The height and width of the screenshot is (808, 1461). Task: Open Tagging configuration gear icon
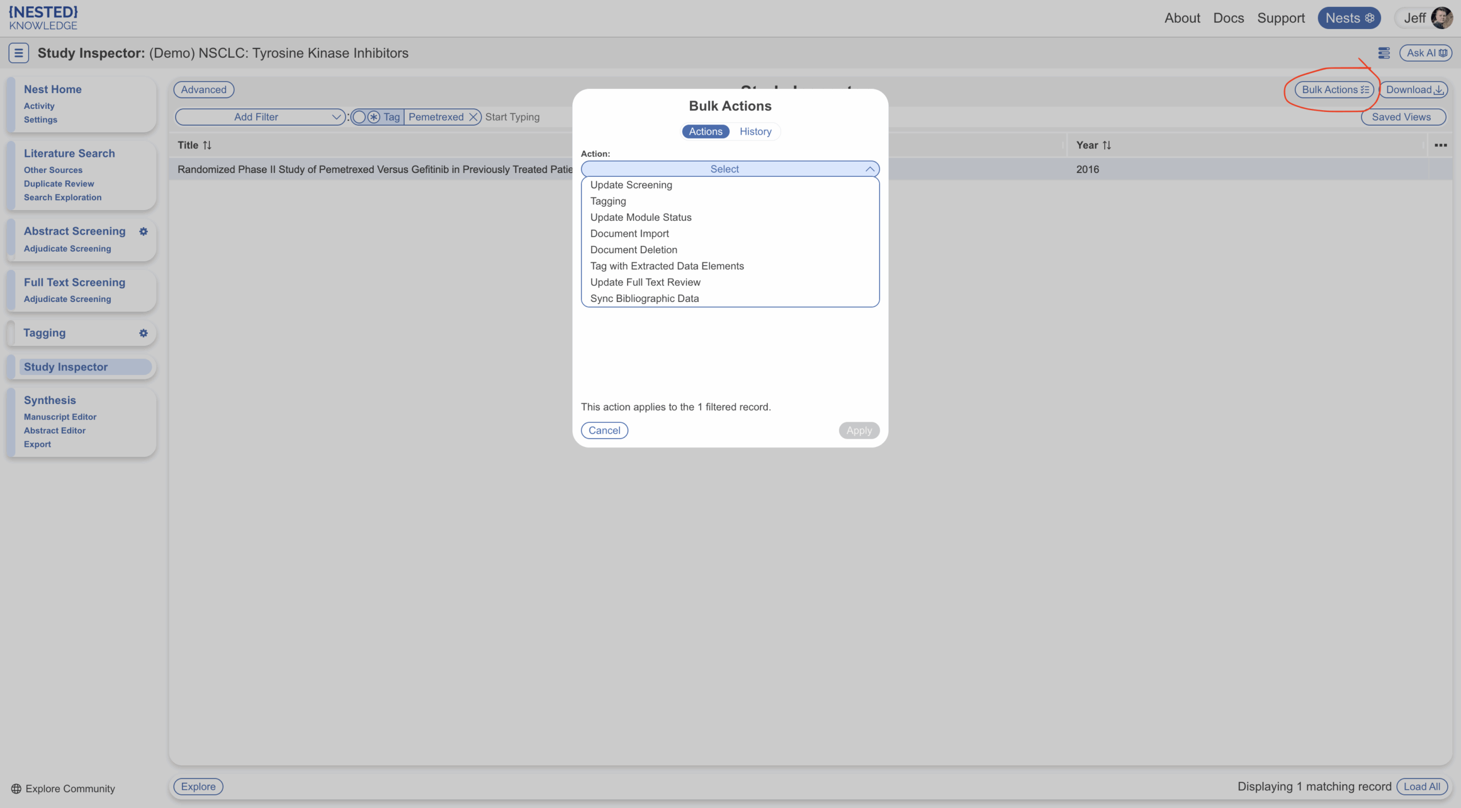click(143, 333)
